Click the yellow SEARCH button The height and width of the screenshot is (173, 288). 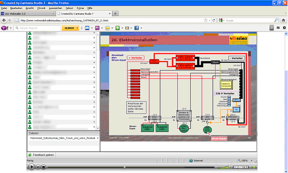[x=69, y=28]
